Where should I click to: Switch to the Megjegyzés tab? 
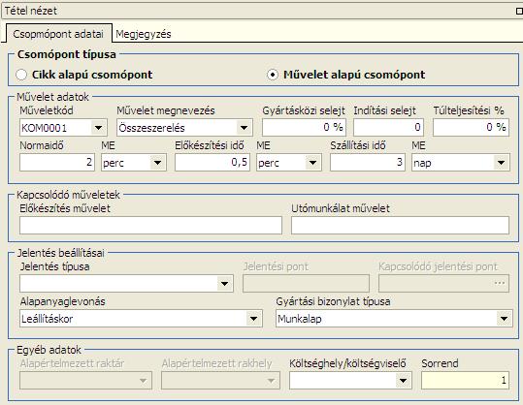(x=144, y=34)
